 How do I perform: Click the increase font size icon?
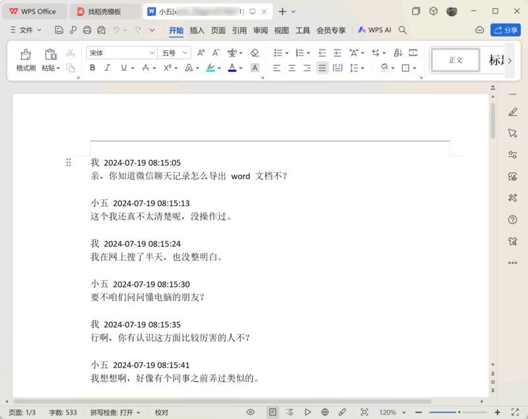click(x=201, y=53)
